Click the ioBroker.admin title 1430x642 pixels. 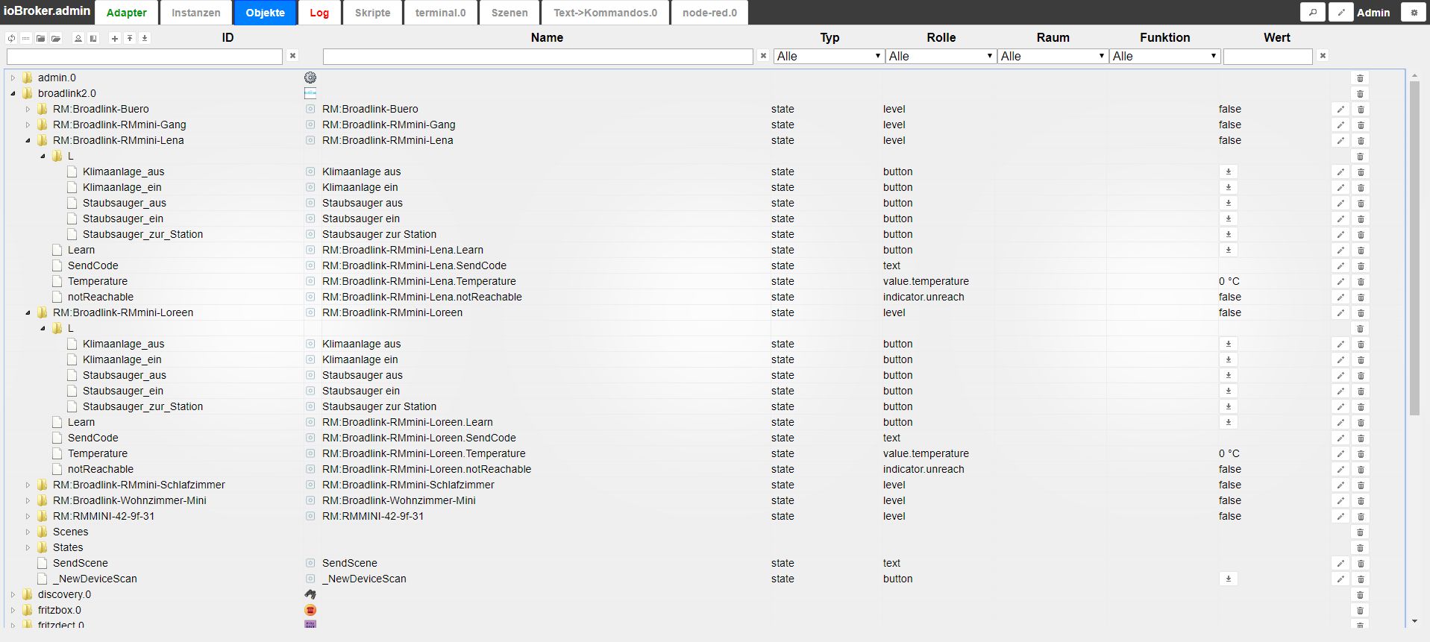[x=47, y=10]
